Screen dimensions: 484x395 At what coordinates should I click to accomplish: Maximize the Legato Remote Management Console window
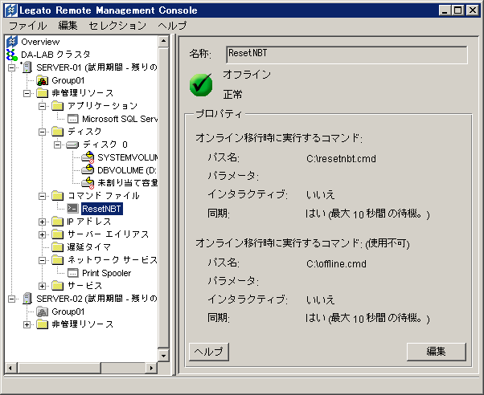[x=458, y=10]
